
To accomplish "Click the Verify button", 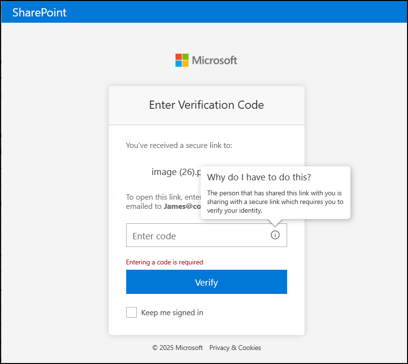I will pyautogui.click(x=206, y=282).
